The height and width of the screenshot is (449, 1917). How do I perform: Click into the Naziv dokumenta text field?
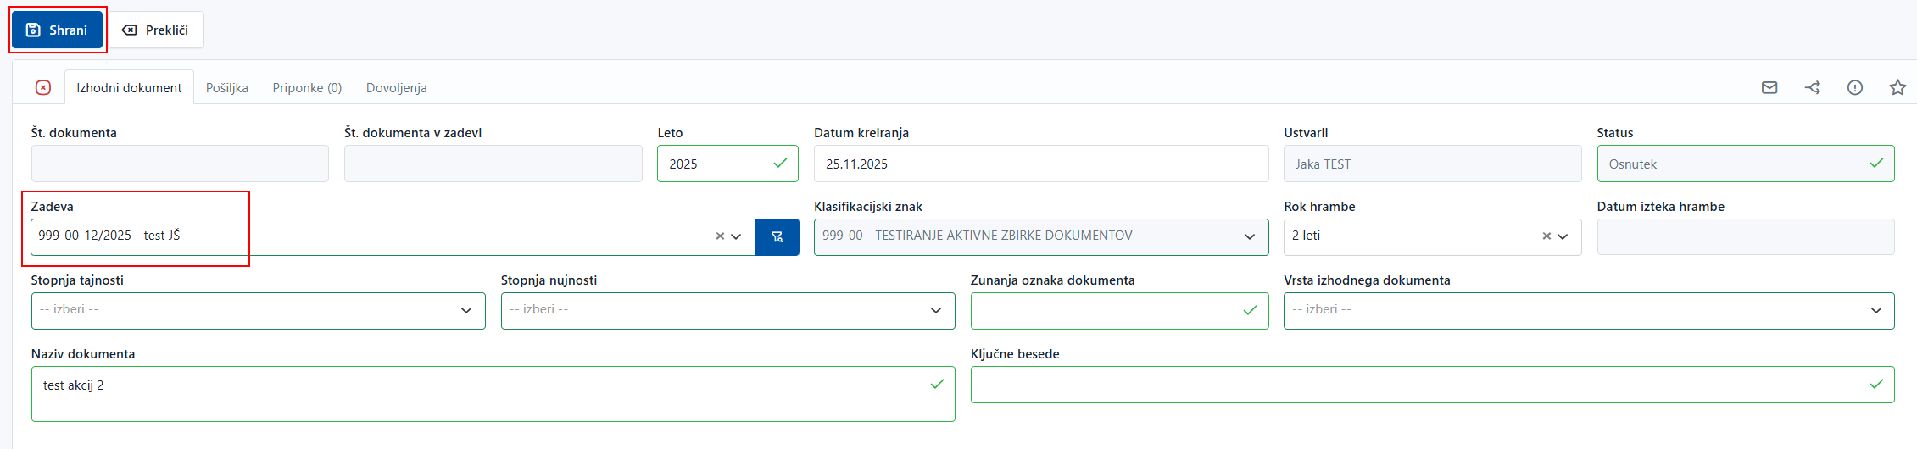click(x=483, y=393)
